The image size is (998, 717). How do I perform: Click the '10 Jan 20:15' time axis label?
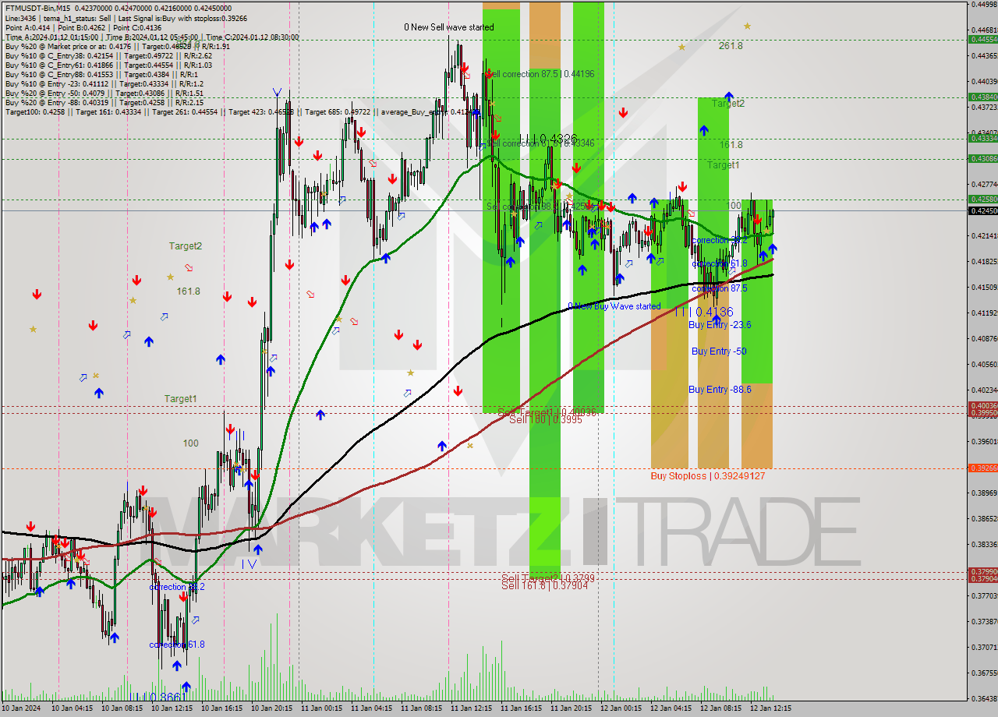271,708
